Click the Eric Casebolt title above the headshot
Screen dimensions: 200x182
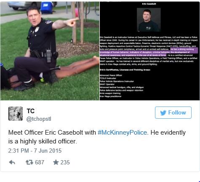(149, 4)
